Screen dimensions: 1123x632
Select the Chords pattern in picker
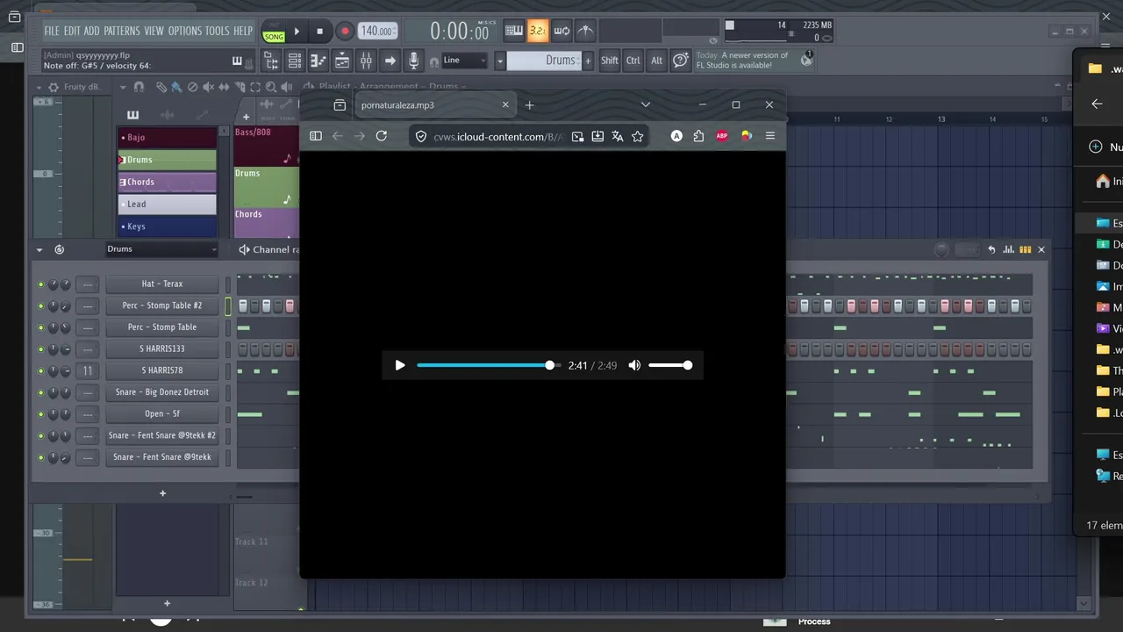[x=167, y=182]
